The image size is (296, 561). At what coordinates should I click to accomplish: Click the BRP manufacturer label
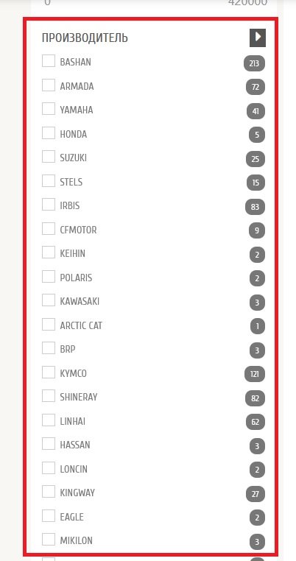click(68, 350)
